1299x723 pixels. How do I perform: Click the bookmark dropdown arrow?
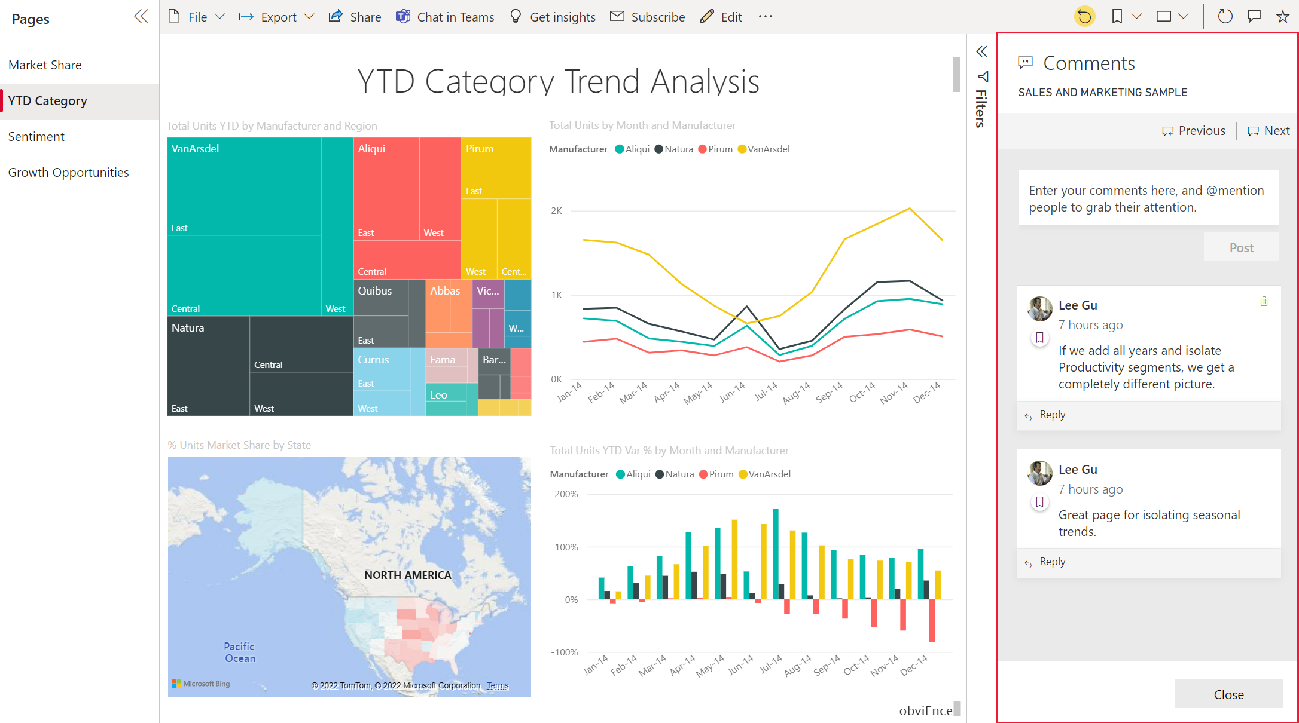pos(1136,17)
